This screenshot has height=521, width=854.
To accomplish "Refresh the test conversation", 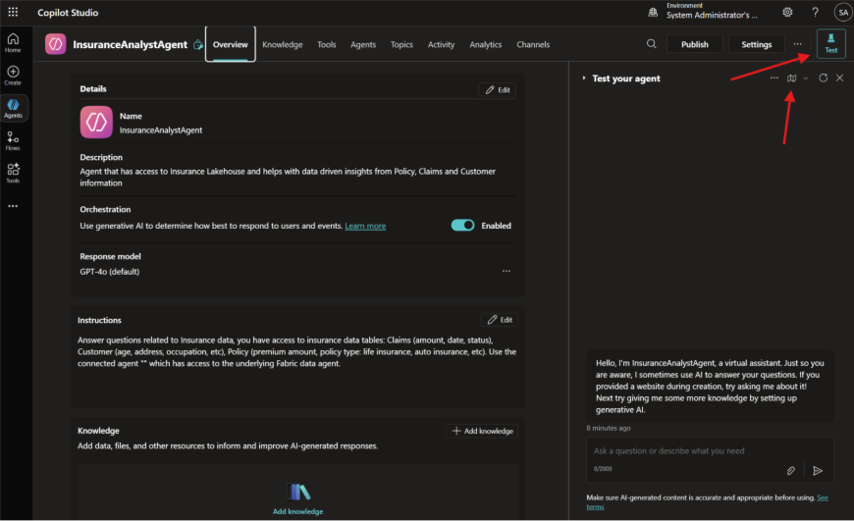I will tap(823, 78).
